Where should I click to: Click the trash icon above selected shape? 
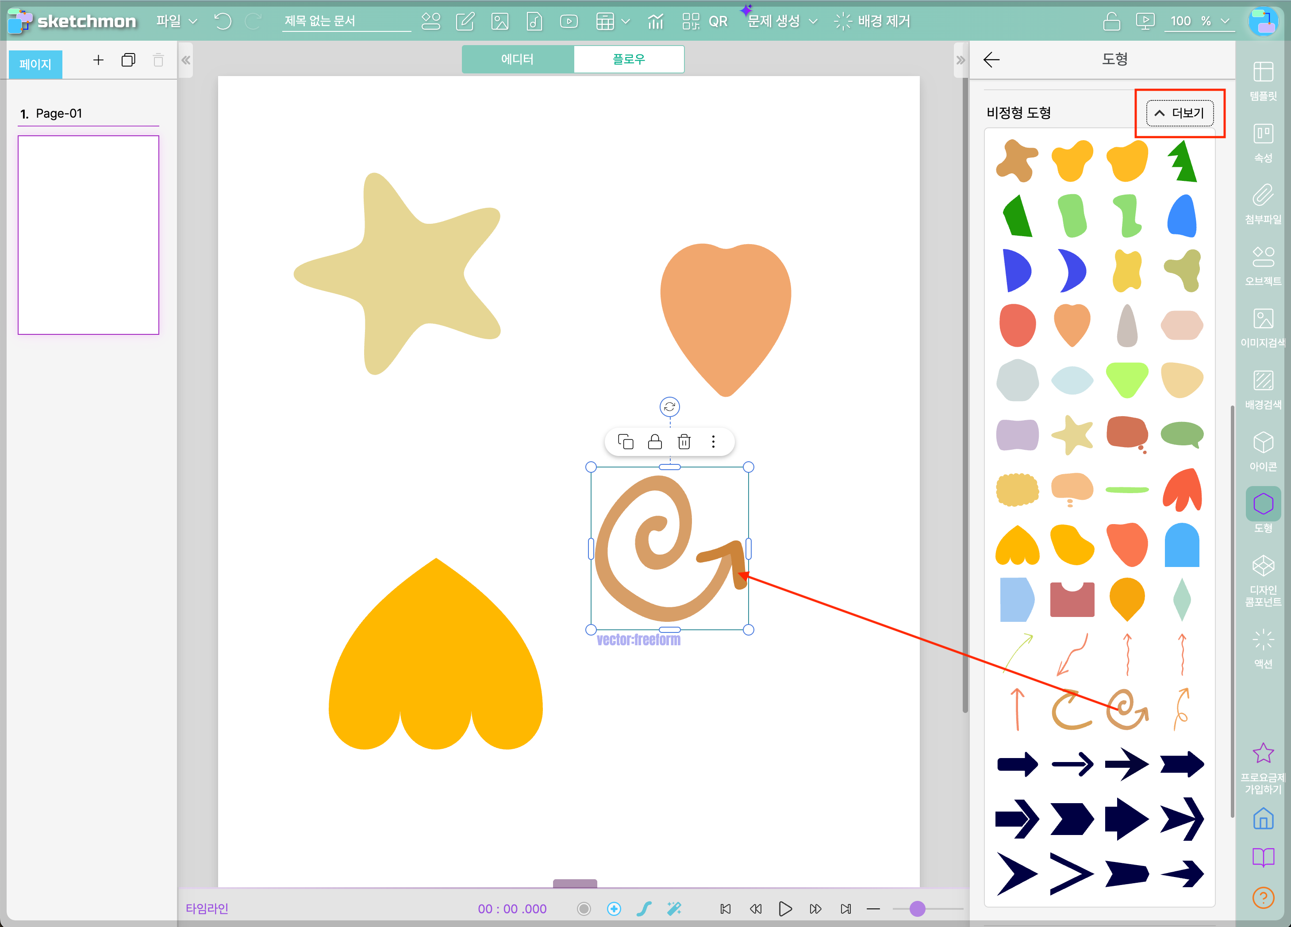click(x=684, y=441)
